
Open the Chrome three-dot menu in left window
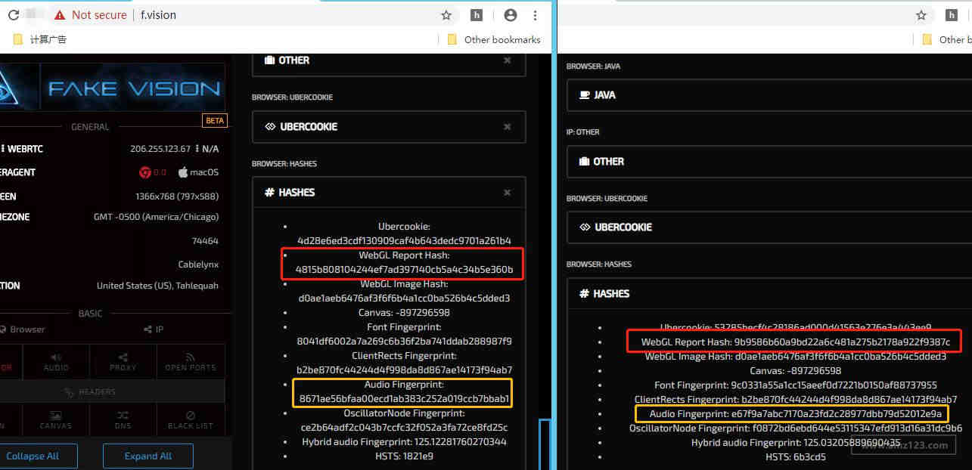click(536, 15)
